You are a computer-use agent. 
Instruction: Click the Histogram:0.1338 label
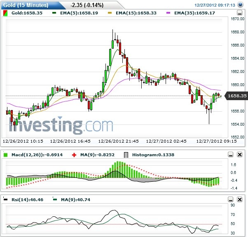[x=153, y=155]
